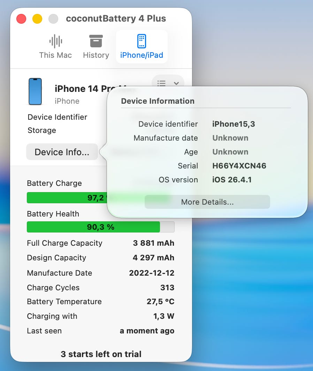Click the More Details... button
Image resolution: width=313 pixels, height=371 pixels.
207,202
